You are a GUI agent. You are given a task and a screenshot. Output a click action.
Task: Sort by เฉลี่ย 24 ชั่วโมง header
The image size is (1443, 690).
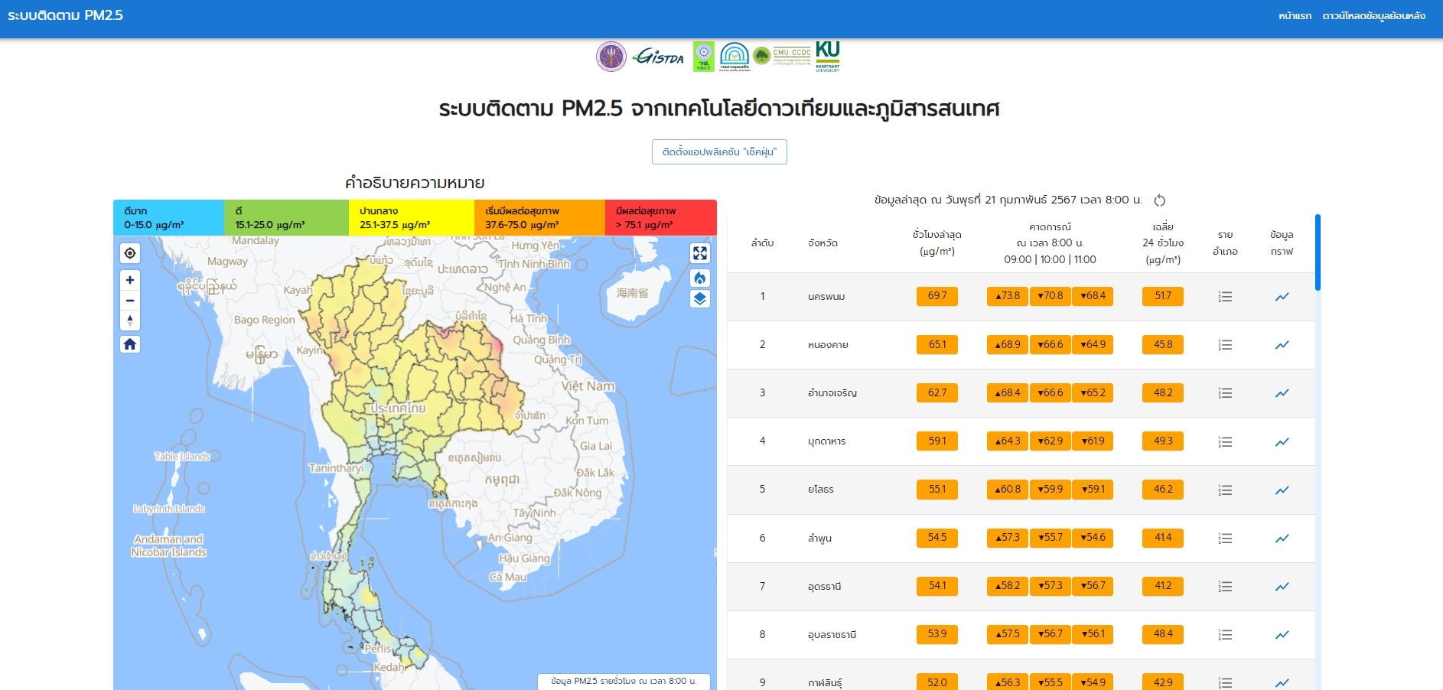pos(1163,243)
